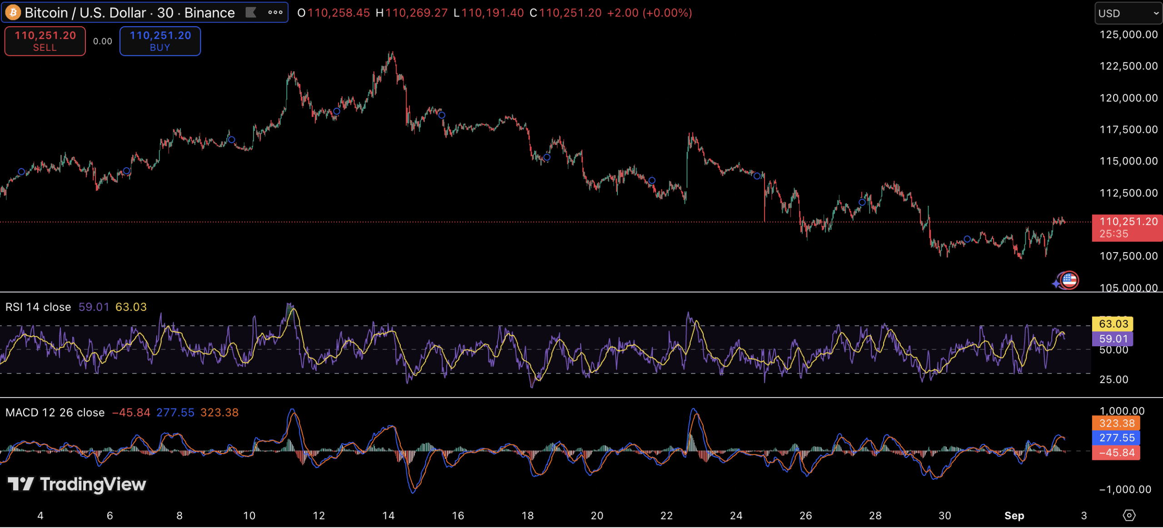Click the TradingView logo
Image resolution: width=1163 pixels, height=528 pixels.
point(77,484)
